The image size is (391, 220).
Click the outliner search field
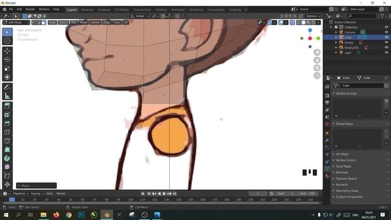tap(361, 16)
